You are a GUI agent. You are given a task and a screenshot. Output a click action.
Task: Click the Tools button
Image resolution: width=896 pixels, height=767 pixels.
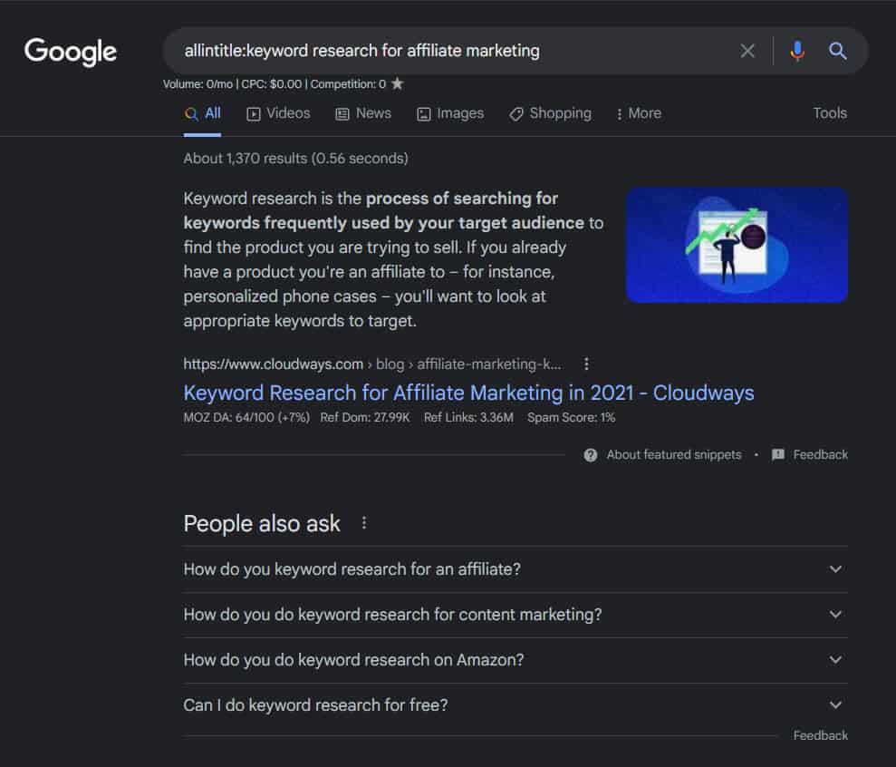click(829, 112)
